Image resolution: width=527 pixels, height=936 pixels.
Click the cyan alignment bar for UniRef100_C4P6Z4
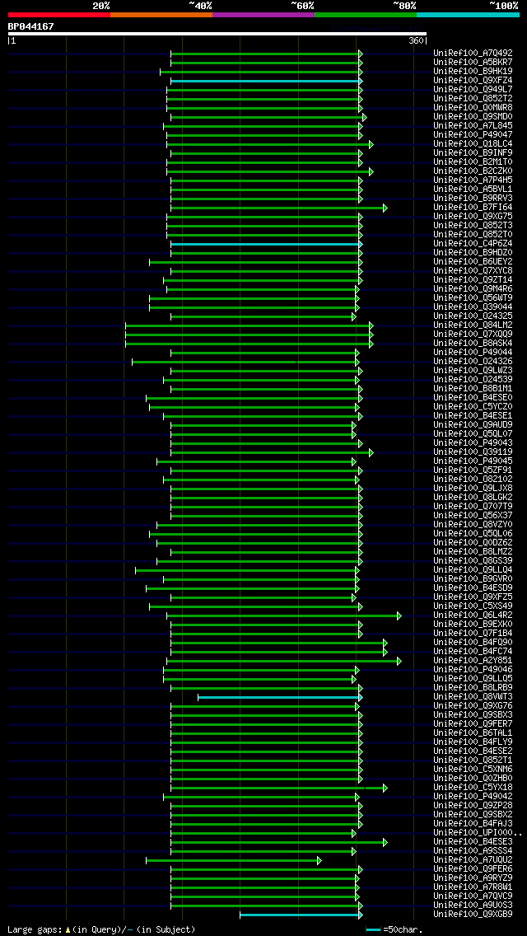pyautogui.click(x=266, y=244)
